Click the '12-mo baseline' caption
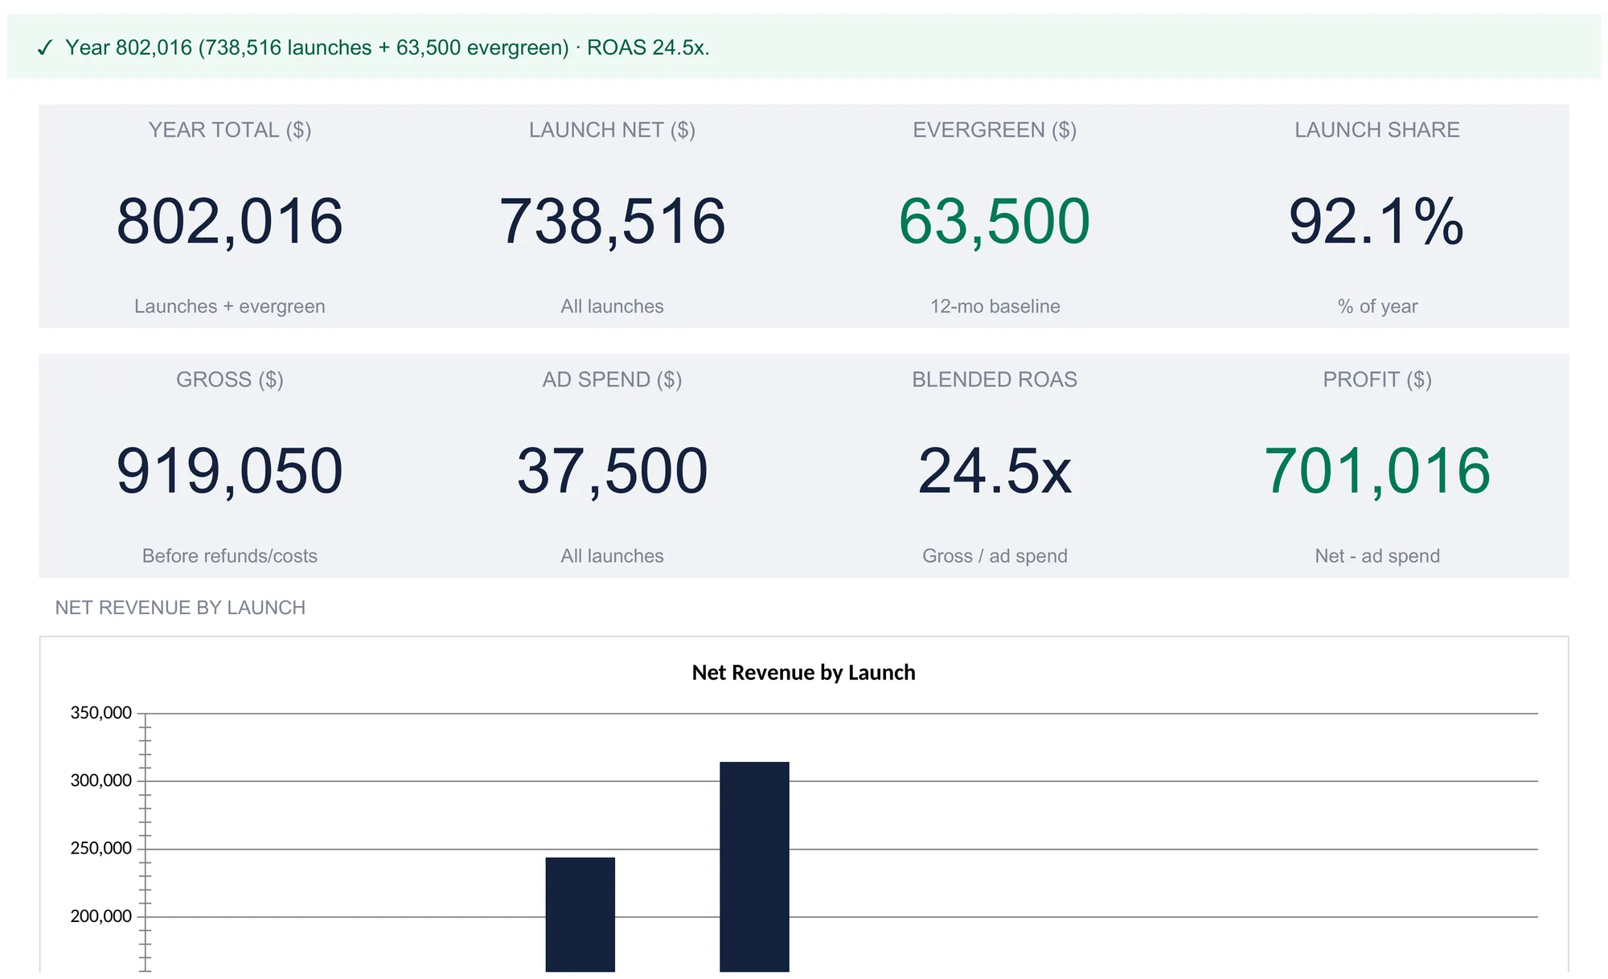Viewport: 1608px width, 979px height. pos(995,306)
